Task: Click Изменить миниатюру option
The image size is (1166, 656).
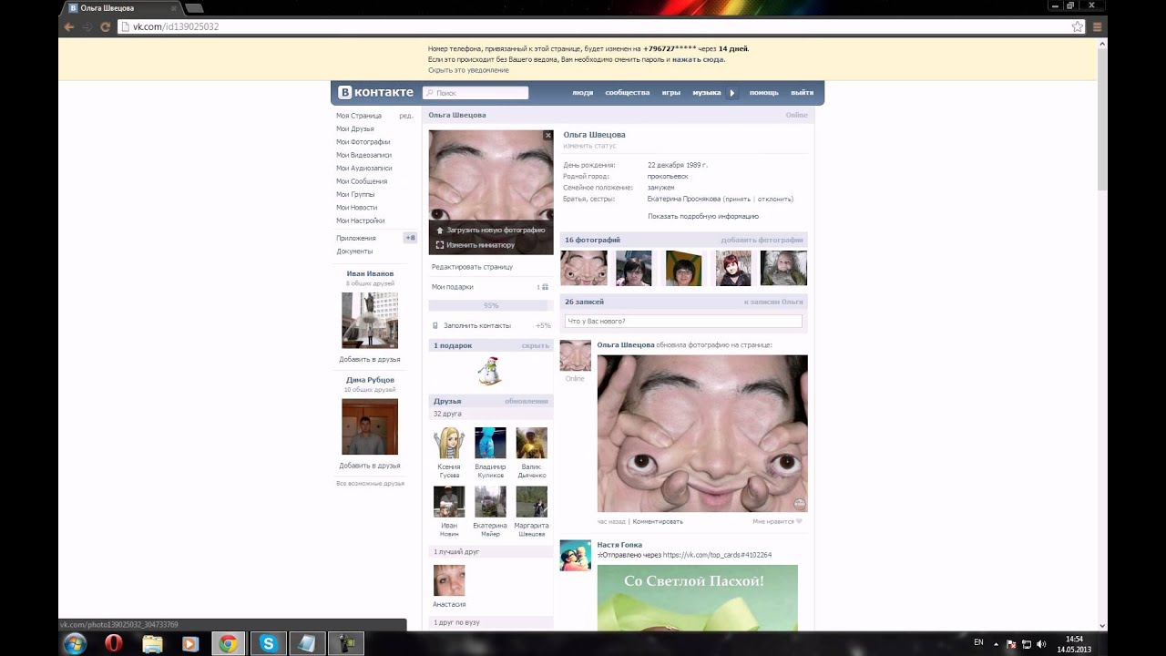Action: coord(476,245)
